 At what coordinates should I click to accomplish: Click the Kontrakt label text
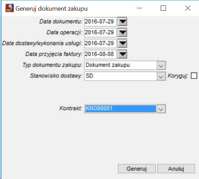(71, 108)
